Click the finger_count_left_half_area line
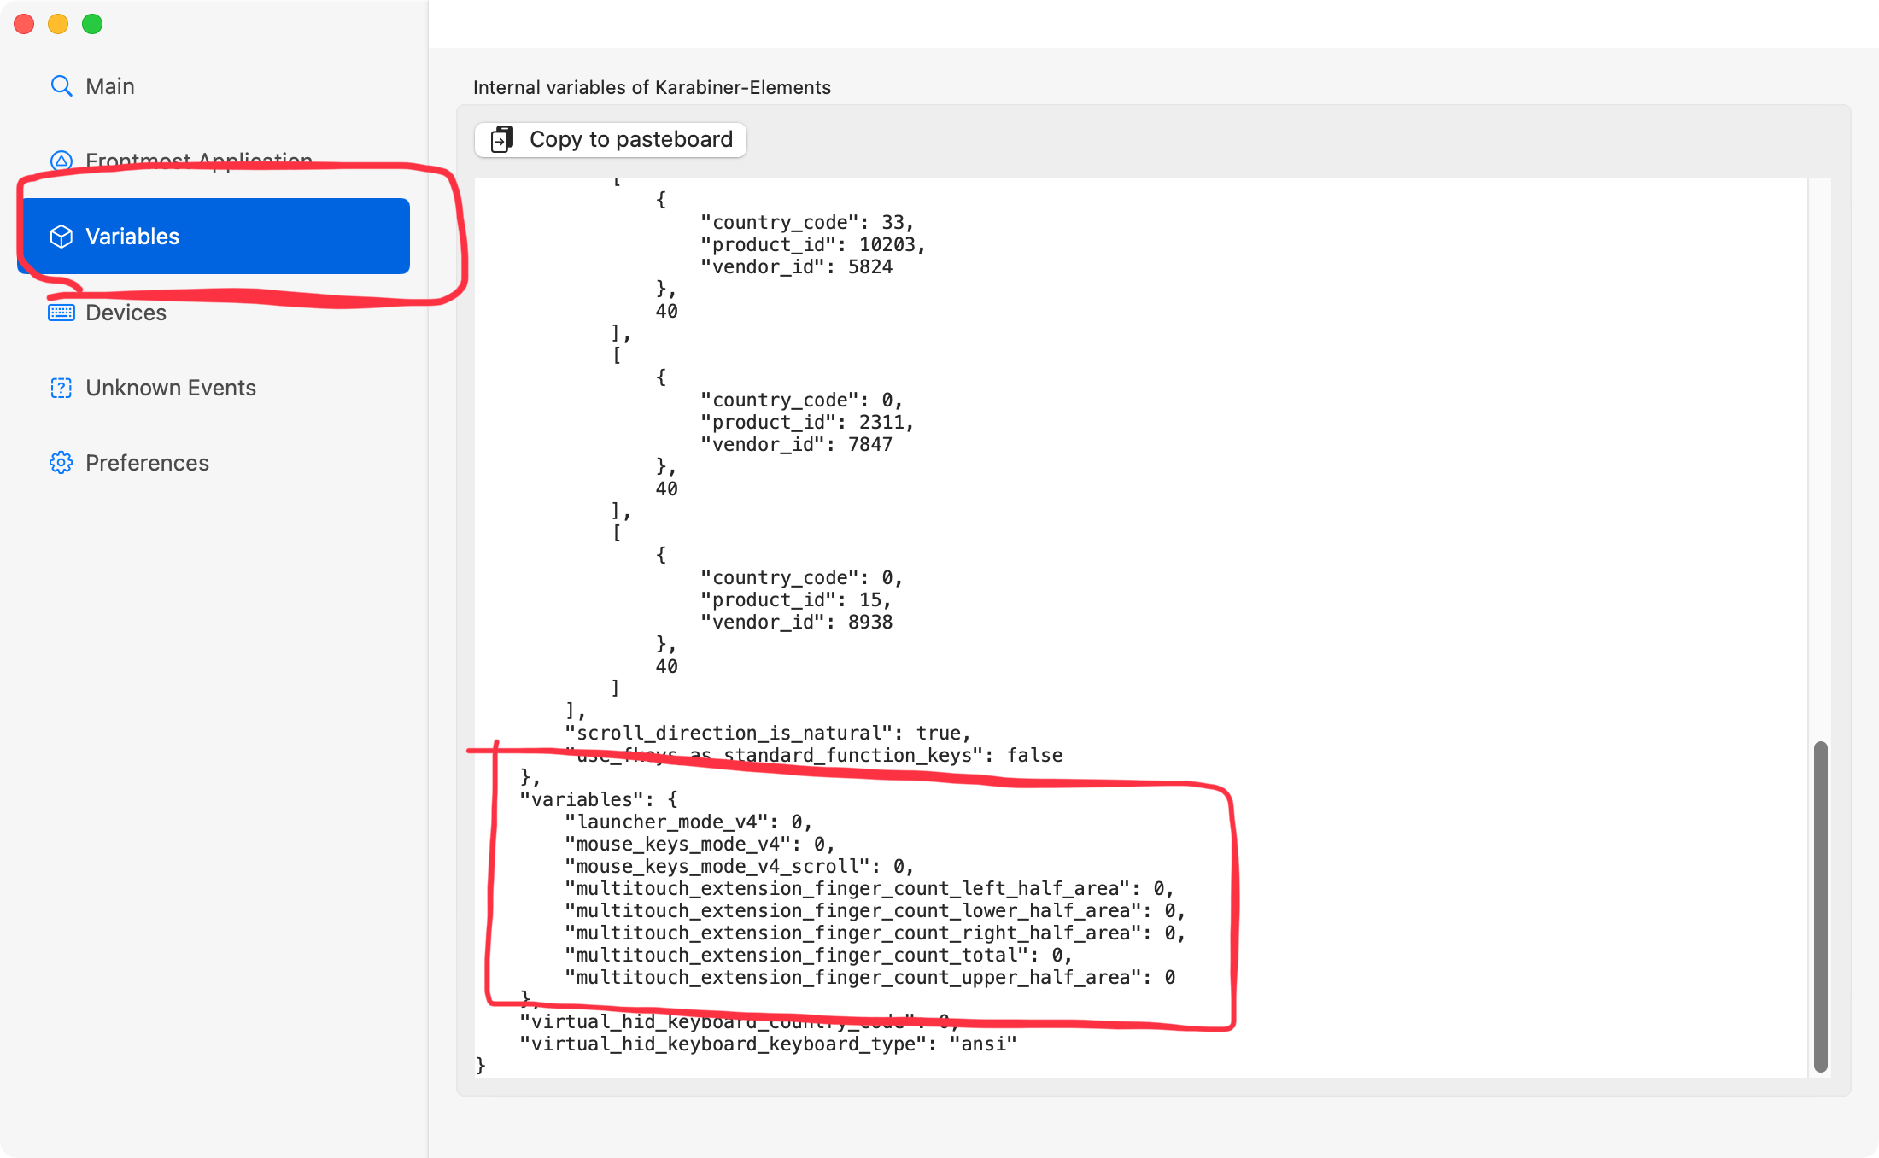Image resolution: width=1879 pixels, height=1158 pixels. [x=869, y=888]
